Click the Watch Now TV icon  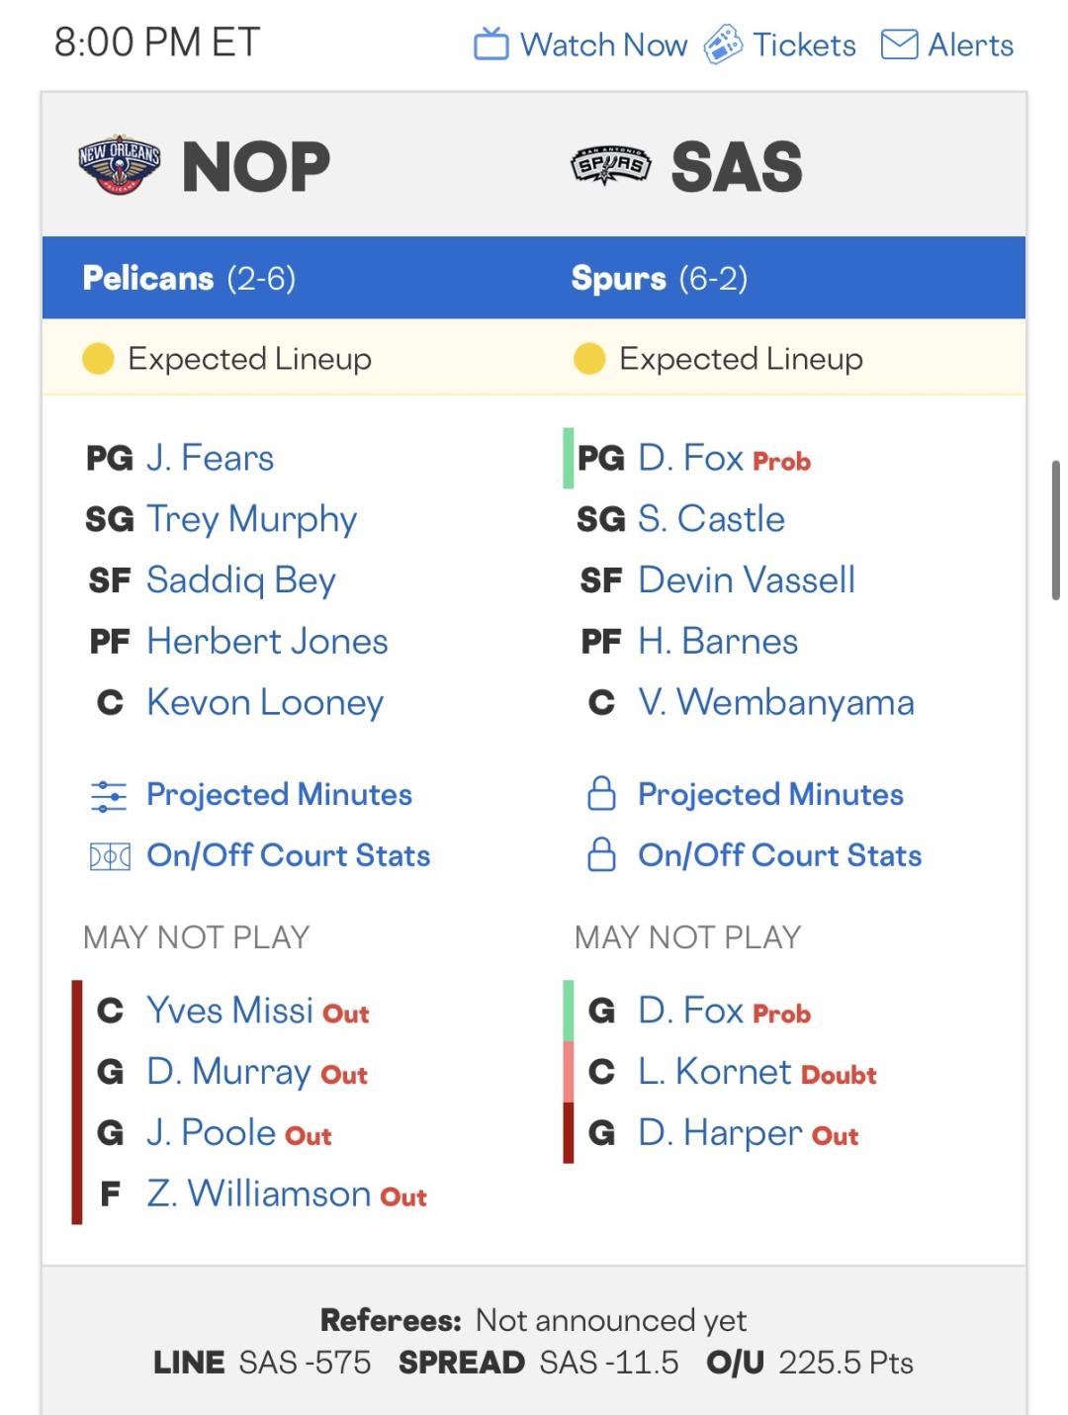490,44
